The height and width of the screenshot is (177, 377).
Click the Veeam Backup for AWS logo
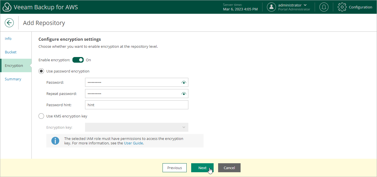click(7, 7)
